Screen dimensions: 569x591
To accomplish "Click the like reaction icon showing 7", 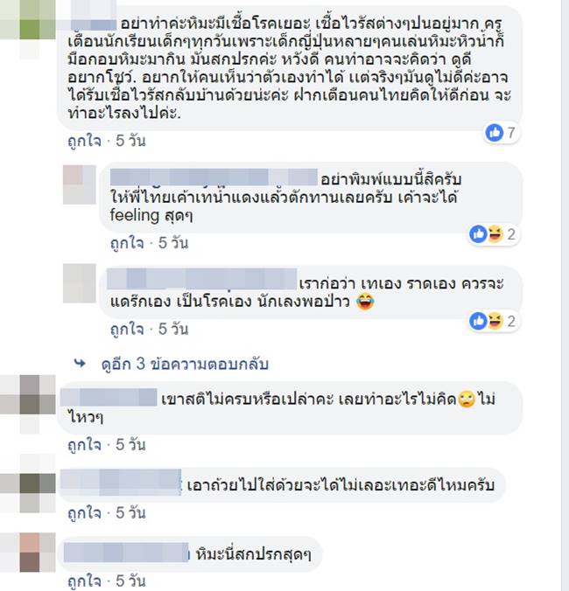I will [x=494, y=133].
